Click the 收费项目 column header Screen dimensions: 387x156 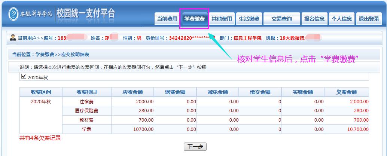click(x=87, y=92)
